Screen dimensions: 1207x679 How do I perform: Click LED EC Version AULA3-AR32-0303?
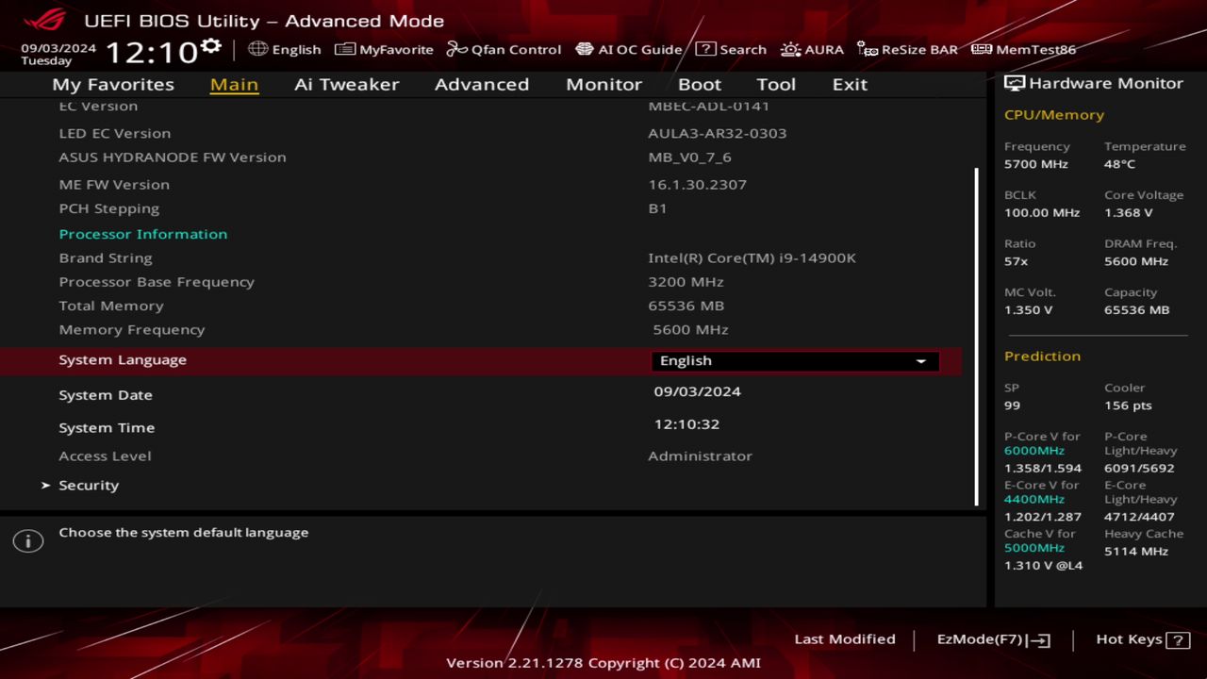pyautogui.click(x=717, y=133)
